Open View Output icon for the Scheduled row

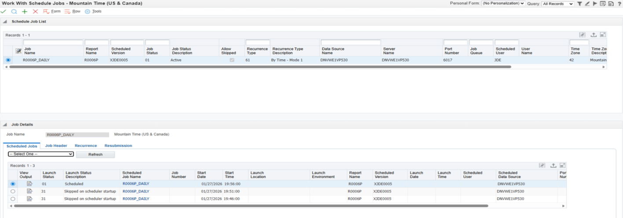click(x=29, y=184)
